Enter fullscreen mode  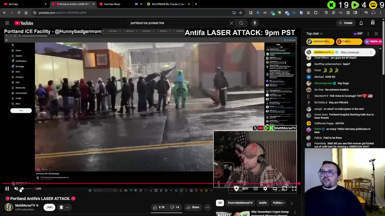(294, 189)
